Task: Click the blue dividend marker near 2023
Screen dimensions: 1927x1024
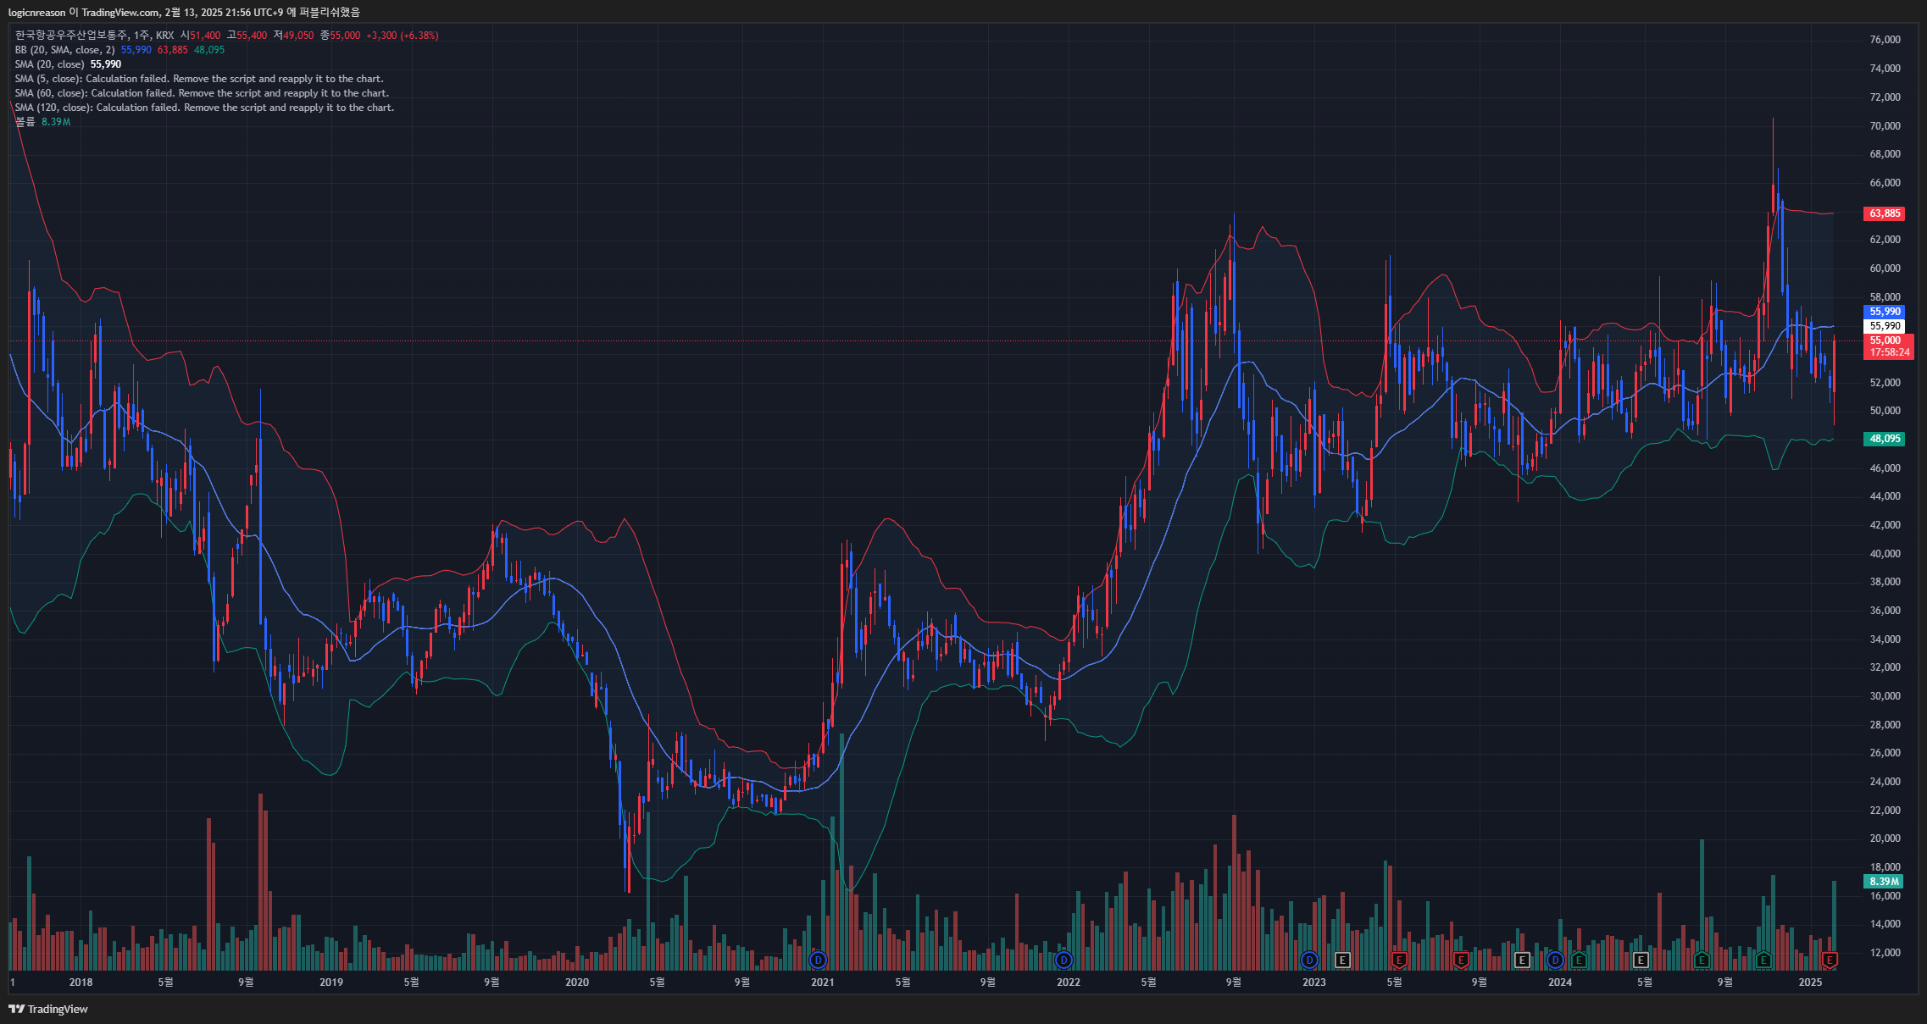Action: click(x=1310, y=960)
